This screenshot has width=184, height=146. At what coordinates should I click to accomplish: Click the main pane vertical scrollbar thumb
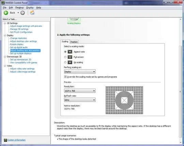[181, 92]
